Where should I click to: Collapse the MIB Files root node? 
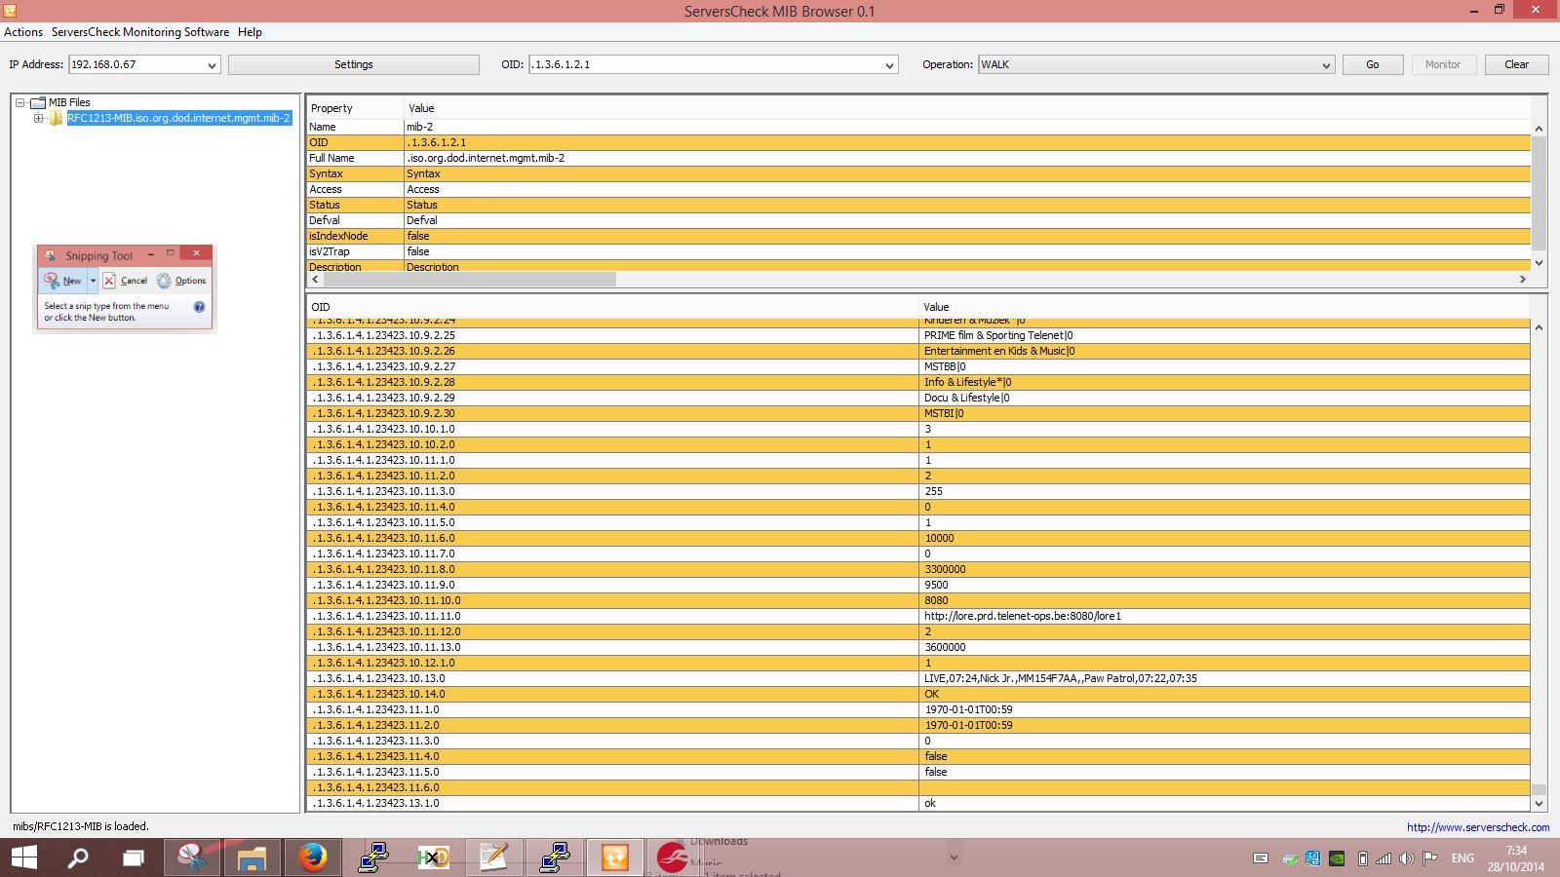[19, 102]
